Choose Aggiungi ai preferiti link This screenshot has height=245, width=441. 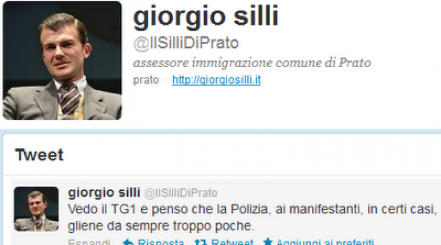click(325, 242)
